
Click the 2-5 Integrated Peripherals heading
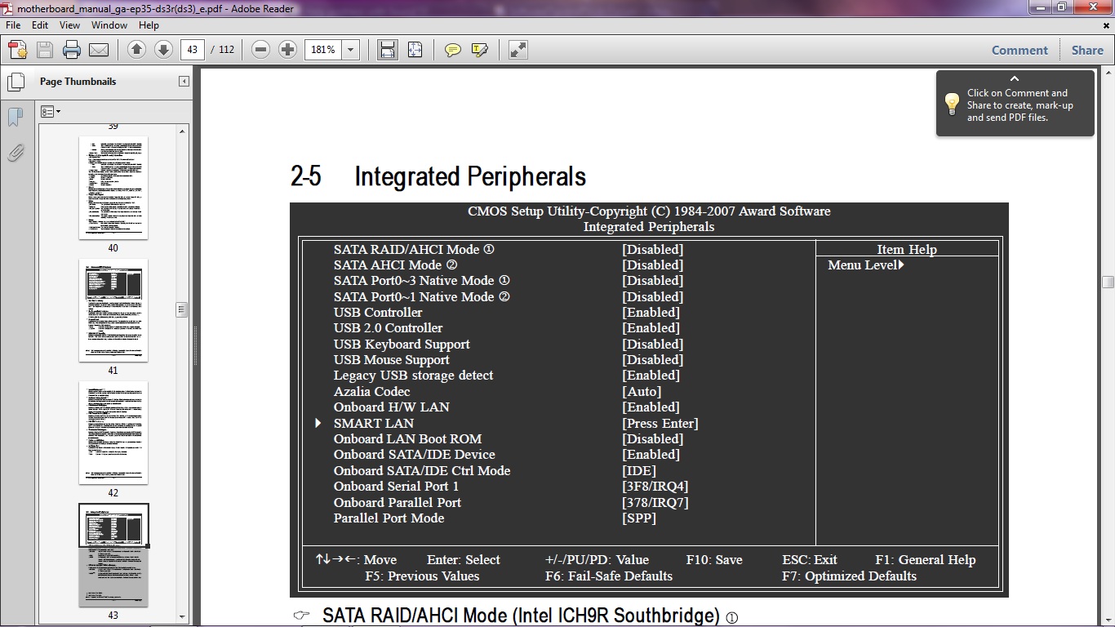click(438, 176)
